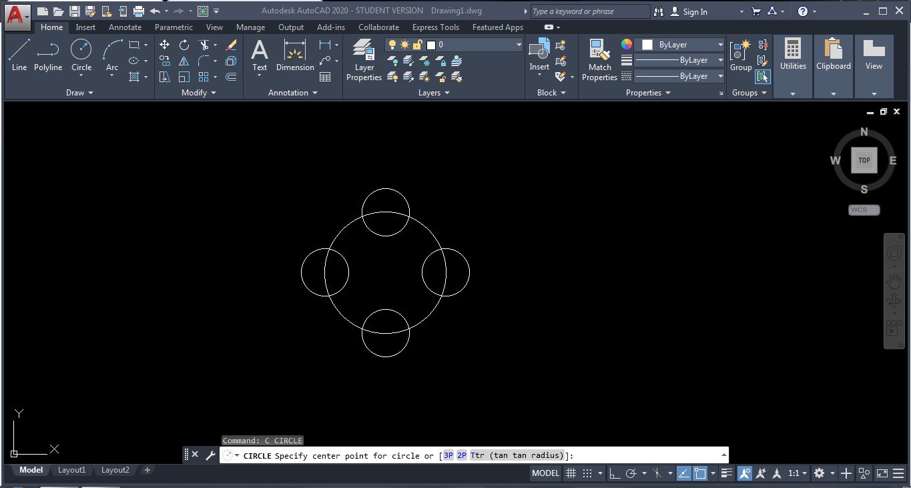
Task: Switch to the Annotate ribbon tab
Action: pyautogui.click(x=125, y=27)
